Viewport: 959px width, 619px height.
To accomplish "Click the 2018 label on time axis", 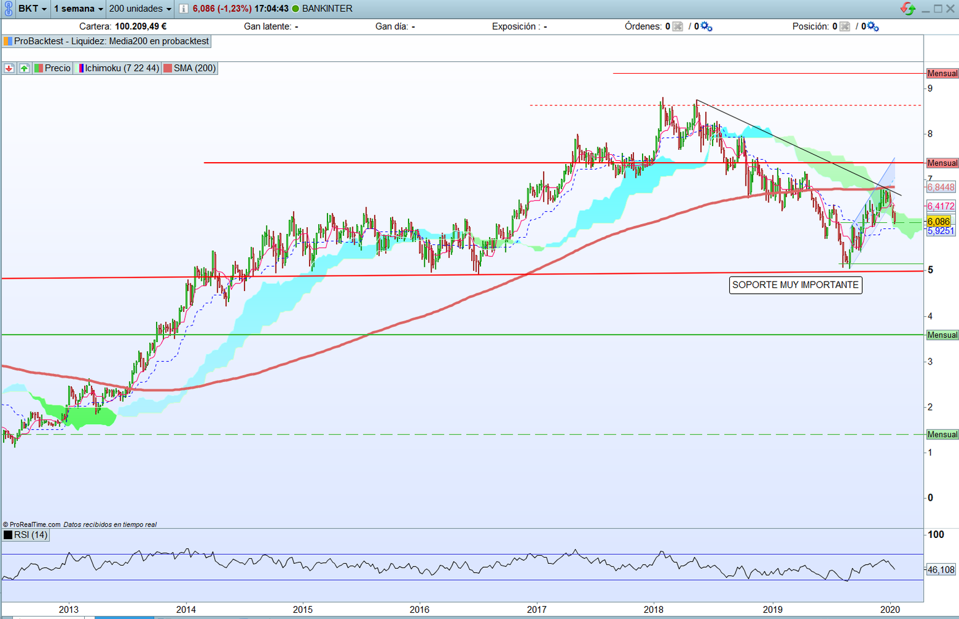I will 654,610.
